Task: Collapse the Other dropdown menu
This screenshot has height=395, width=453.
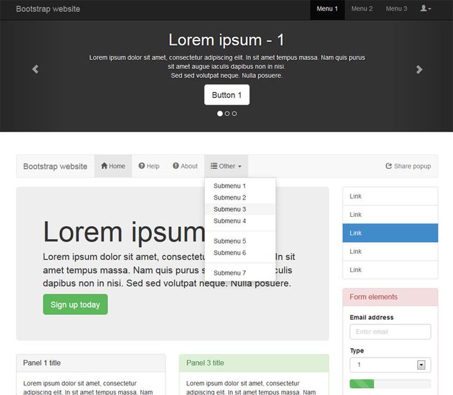Action: 226,166
